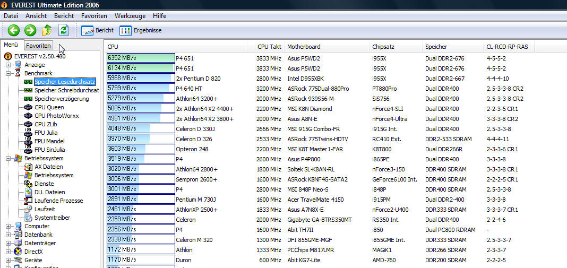Screen dimensions: 567x268
Task: Click the green Back arrow button
Action: [x=14, y=30]
